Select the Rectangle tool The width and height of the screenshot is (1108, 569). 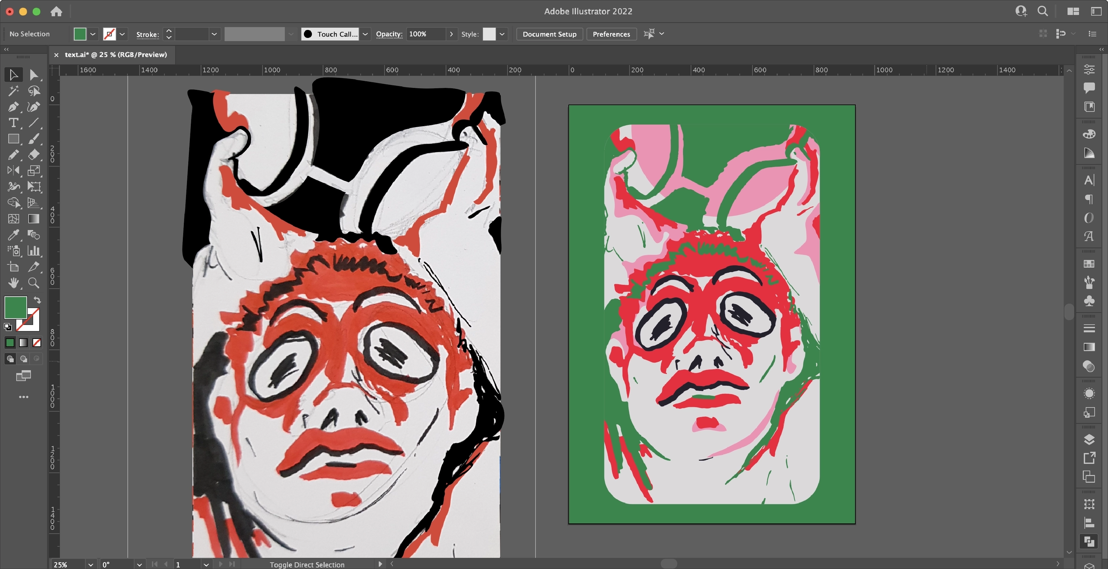pyautogui.click(x=13, y=139)
